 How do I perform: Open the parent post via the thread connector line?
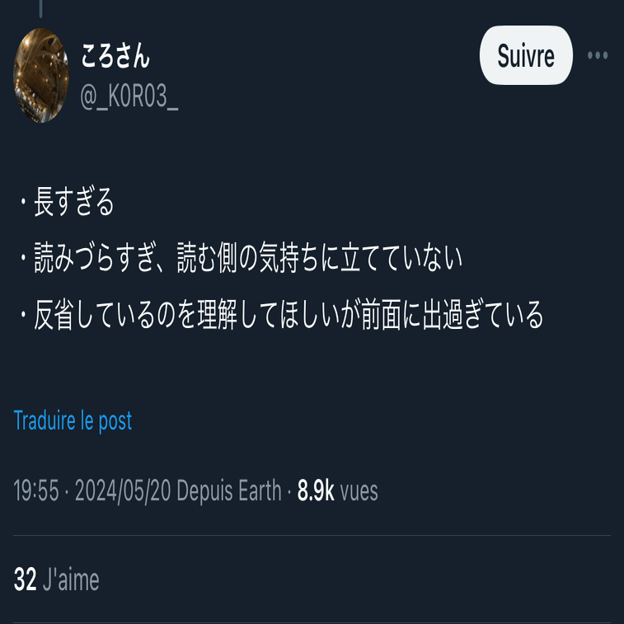(40, 8)
